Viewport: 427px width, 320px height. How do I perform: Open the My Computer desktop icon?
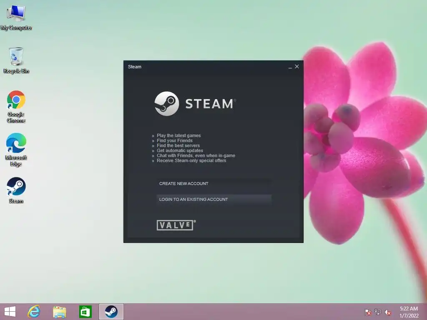point(16,17)
